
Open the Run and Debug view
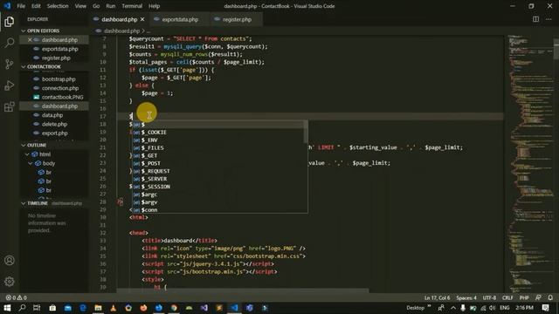point(10,85)
